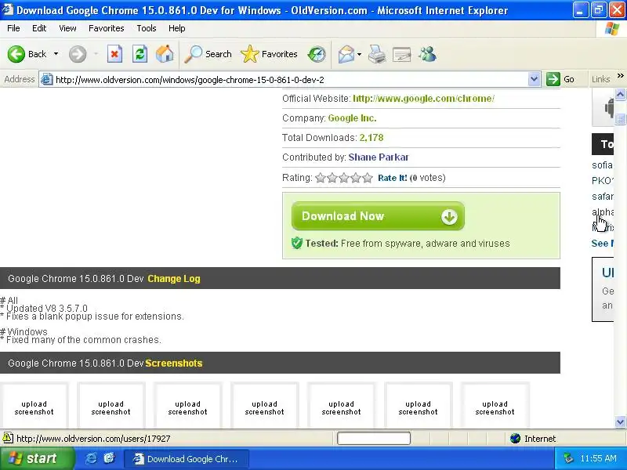Click the fourth upload screenshot thumbnail
627x470 pixels.
point(265,406)
